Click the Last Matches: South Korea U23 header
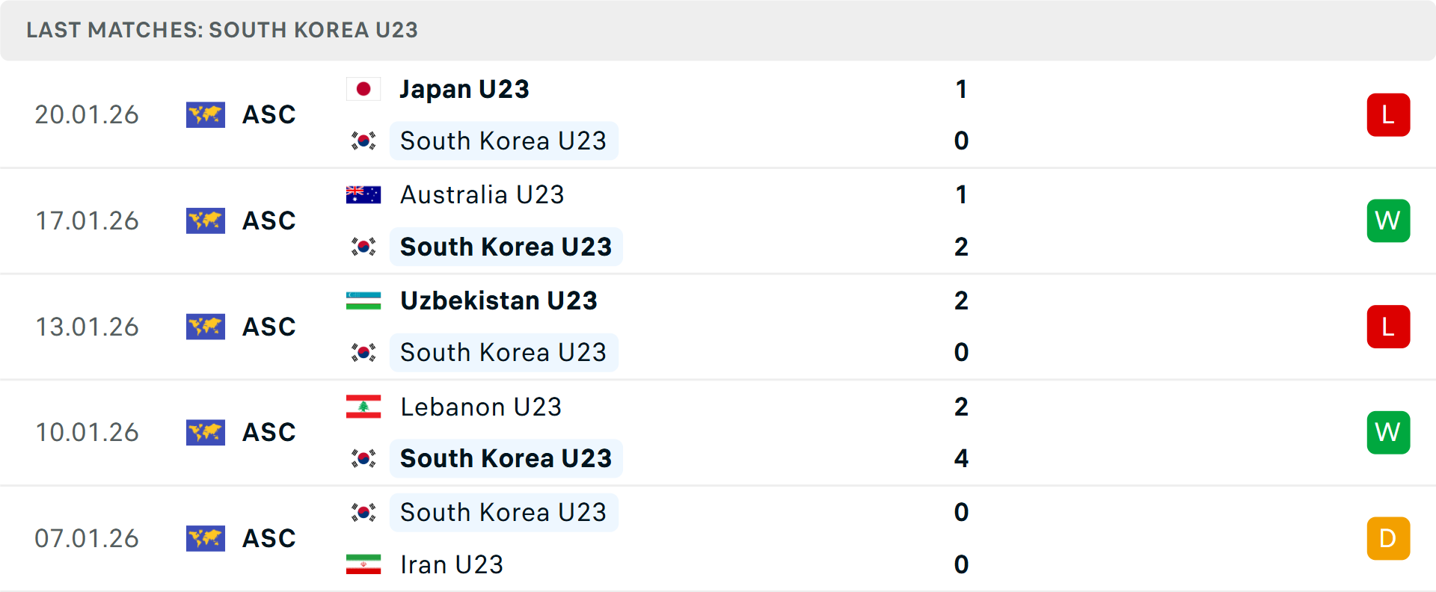Viewport: 1436px width, 592px height. 222,30
